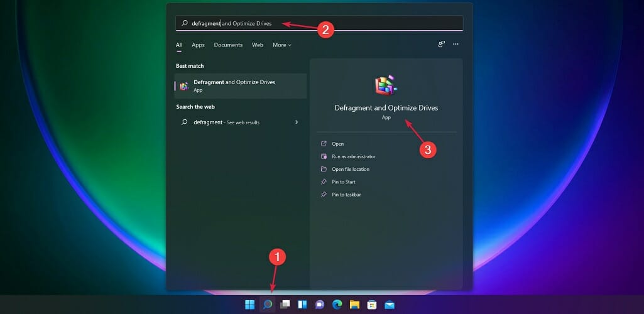This screenshot has height=314, width=644.
Task: Click Open in the app preview pane
Action: tap(337, 144)
